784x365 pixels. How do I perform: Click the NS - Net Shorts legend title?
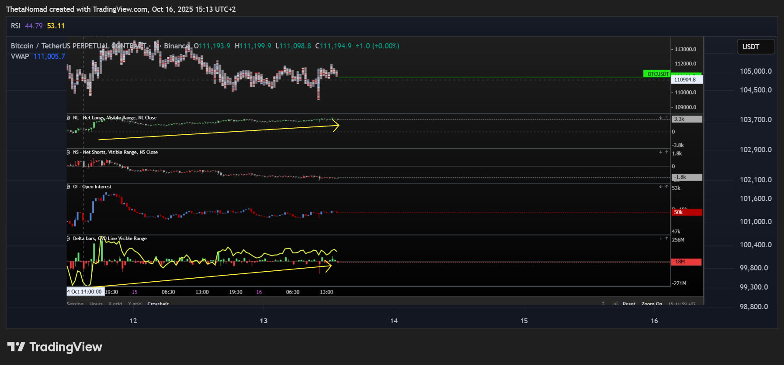115,152
